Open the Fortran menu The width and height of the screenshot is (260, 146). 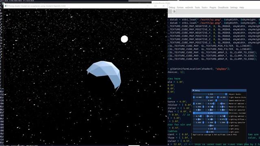(x=180, y=8)
